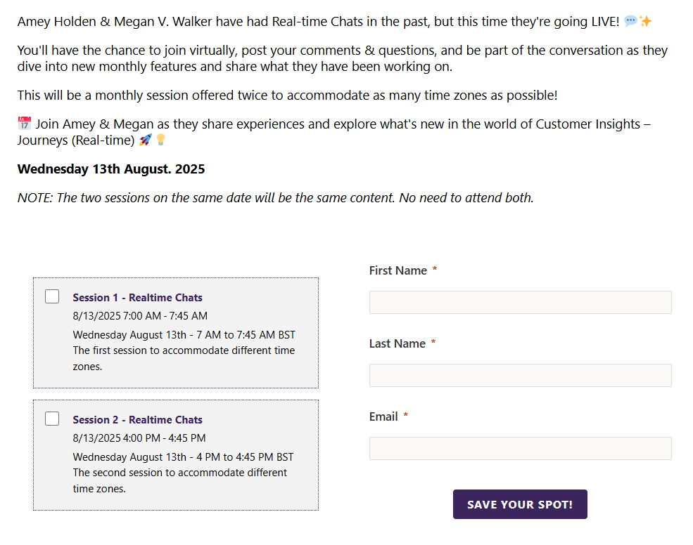Focus the Last Name text field
The image size is (693, 545).
(x=520, y=375)
